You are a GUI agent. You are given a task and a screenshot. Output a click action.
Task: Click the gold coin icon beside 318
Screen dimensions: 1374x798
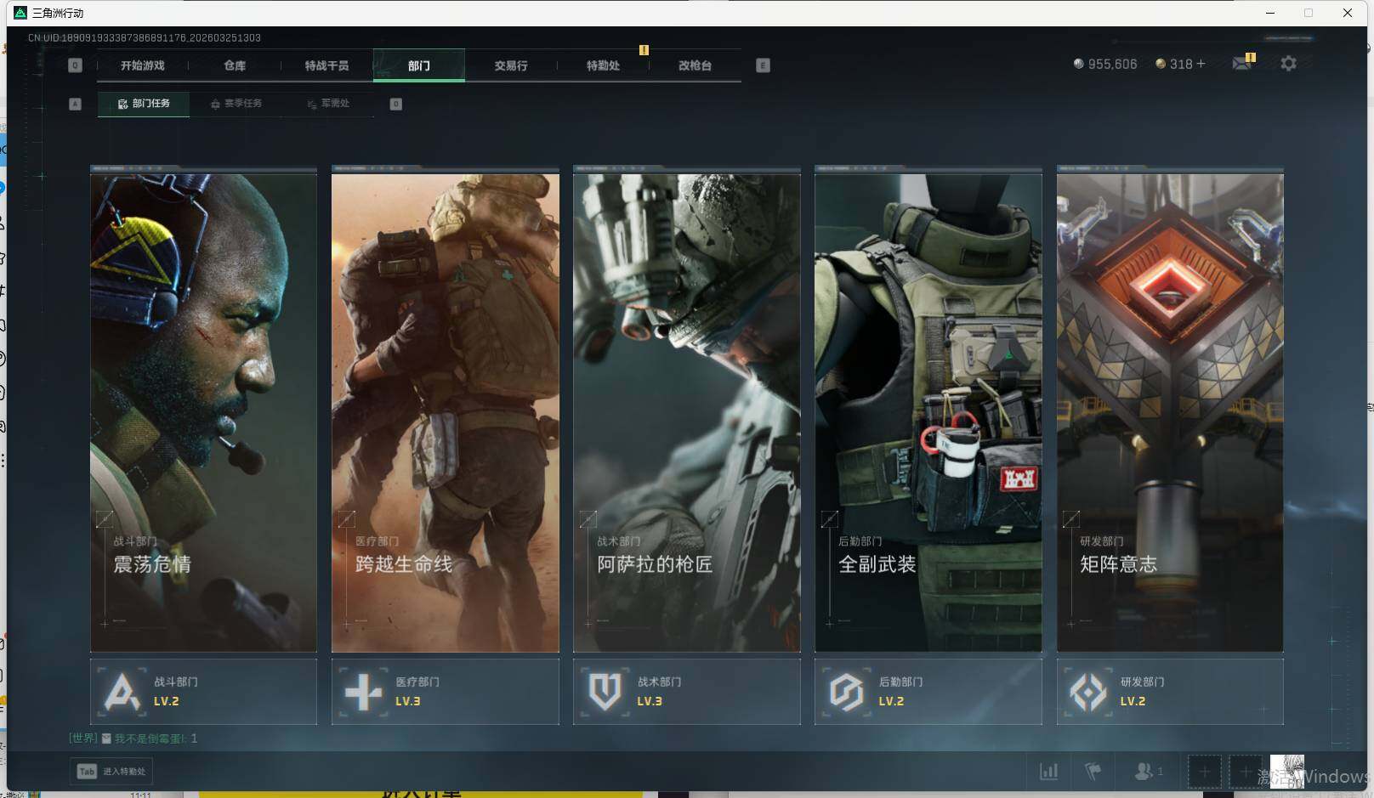pyautogui.click(x=1160, y=64)
